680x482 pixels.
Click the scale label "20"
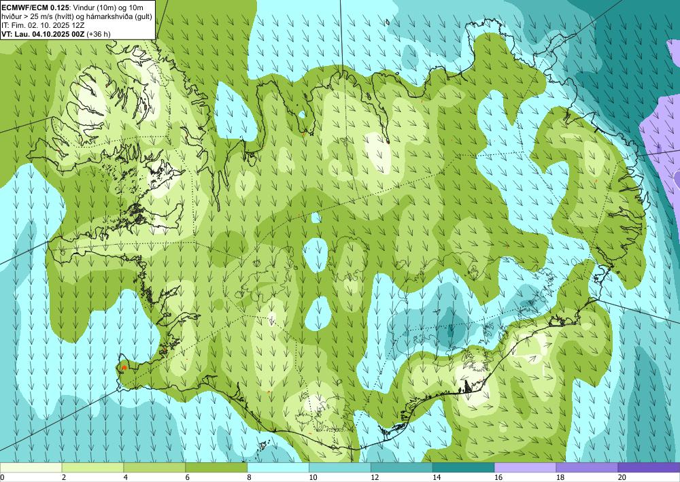point(622,477)
